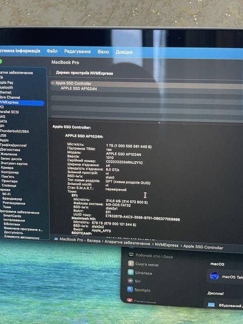Viewport: 243px width, 324px height.
Task: Select Бібліотеки in the sidebar
Action: click(12, 224)
